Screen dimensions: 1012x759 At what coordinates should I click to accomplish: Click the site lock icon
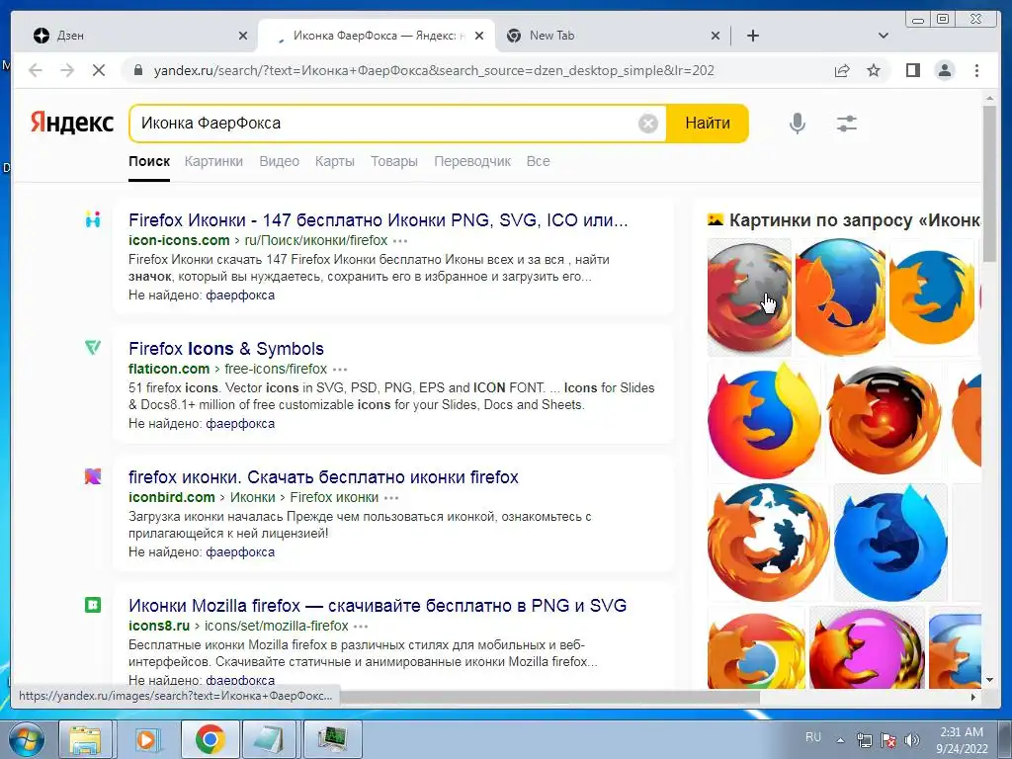coord(138,70)
